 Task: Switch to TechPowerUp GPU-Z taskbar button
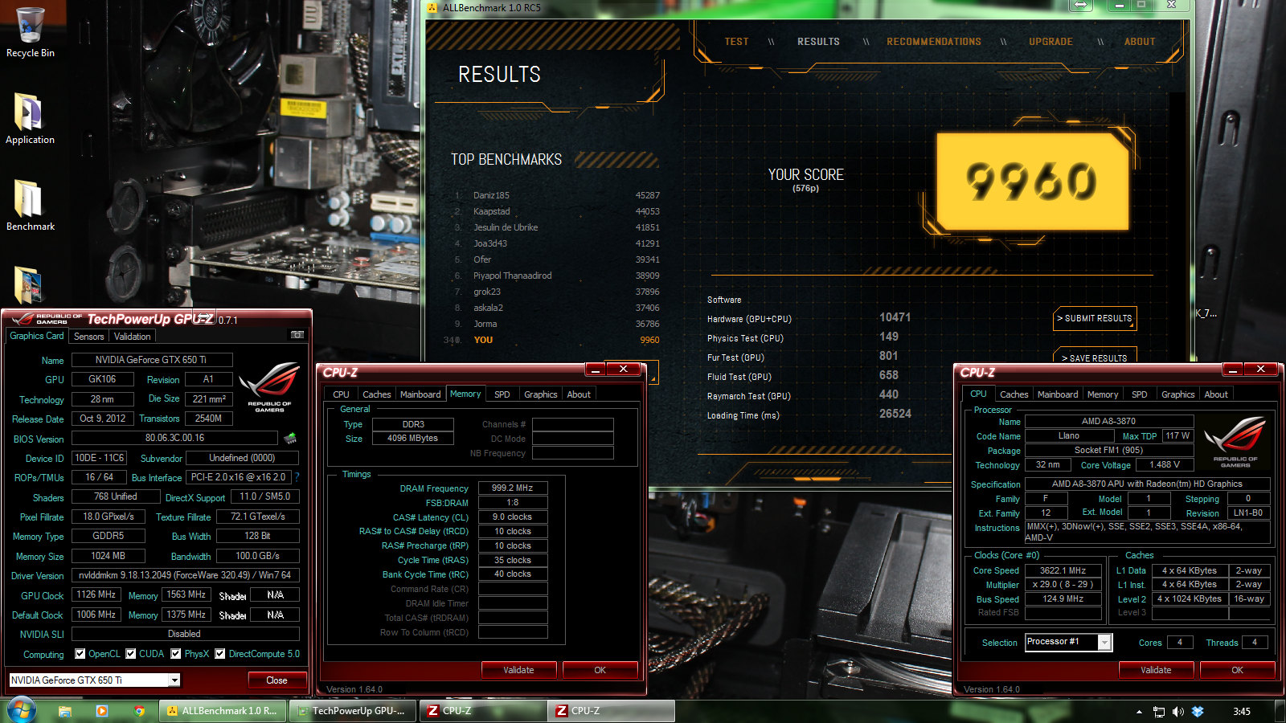[352, 711]
